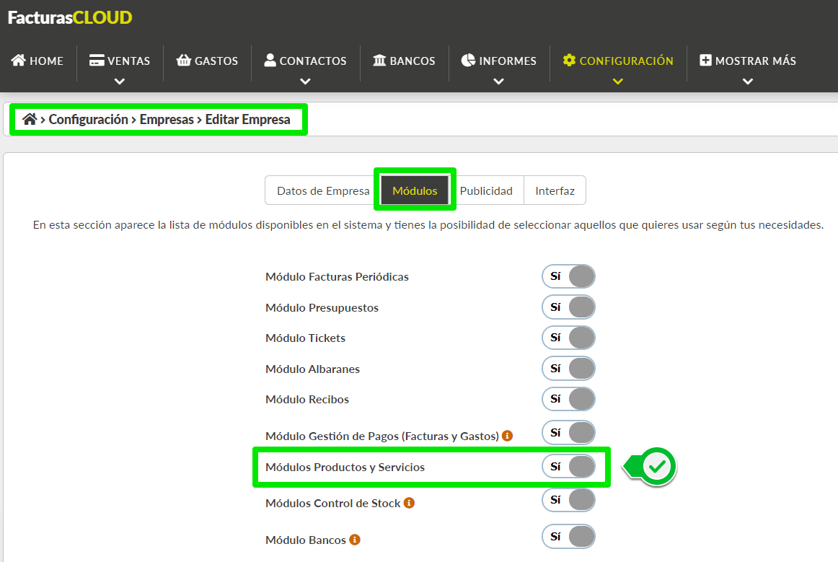Expand the Informes menu chevron
The height and width of the screenshot is (562, 838).
[498, 82]
